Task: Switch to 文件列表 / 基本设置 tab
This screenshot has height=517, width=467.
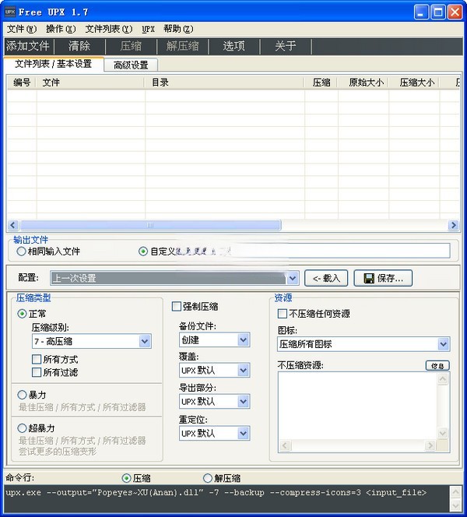Action: pos(54,64)
